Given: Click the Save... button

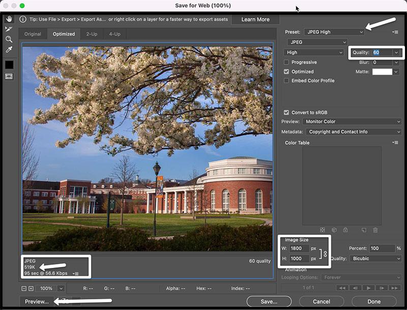Looking at the screenshot, I should [269, 301].
